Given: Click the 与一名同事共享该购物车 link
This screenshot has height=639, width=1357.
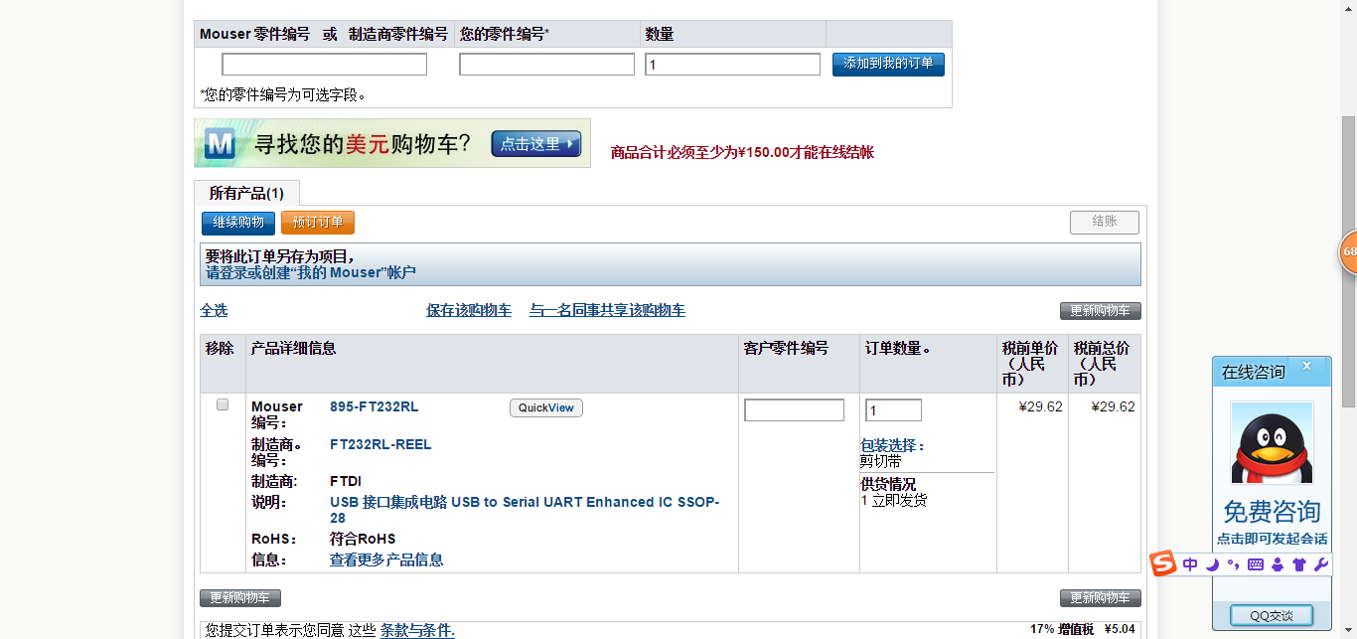Looking at the screenshot, I should pyautogui.click(x=607, y=311).
